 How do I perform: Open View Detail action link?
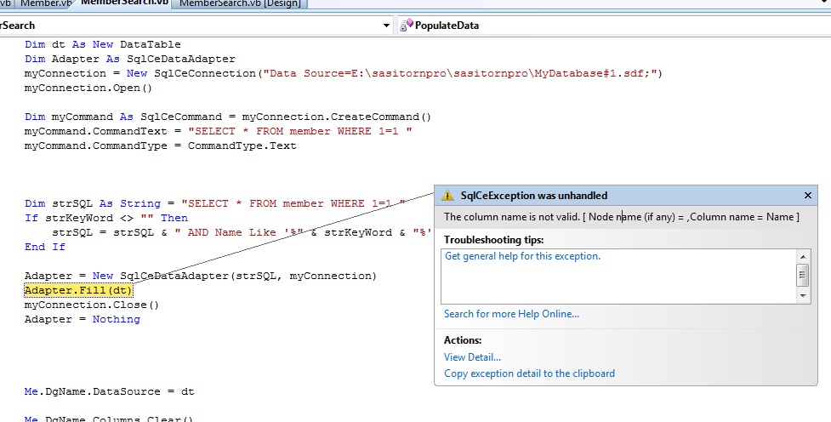coord(472,357)
